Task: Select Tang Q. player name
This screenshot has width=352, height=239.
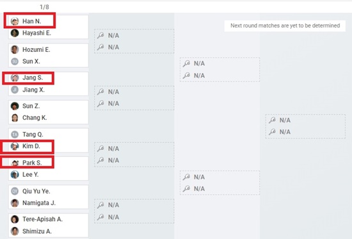Action: [33, 135]
